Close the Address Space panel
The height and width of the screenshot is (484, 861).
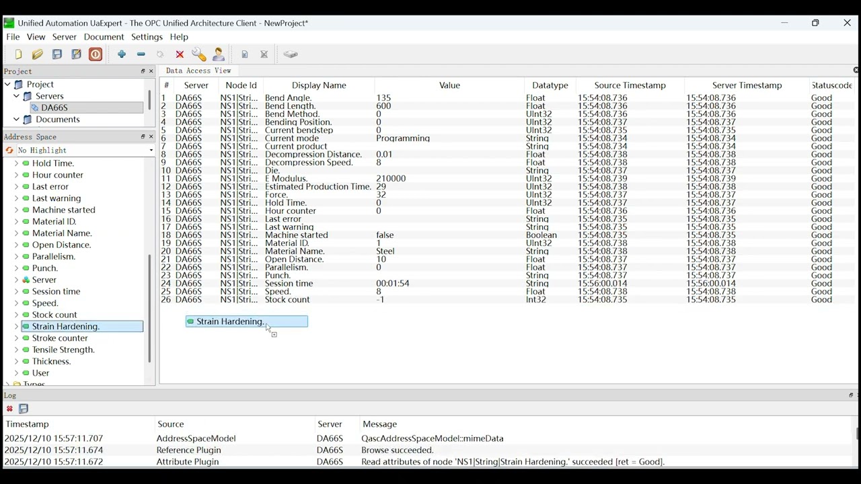click(151, 136)
